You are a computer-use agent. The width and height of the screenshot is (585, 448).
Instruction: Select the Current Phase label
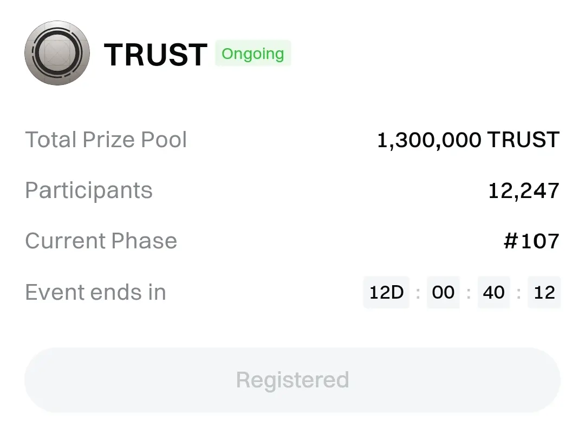point(101,241)
